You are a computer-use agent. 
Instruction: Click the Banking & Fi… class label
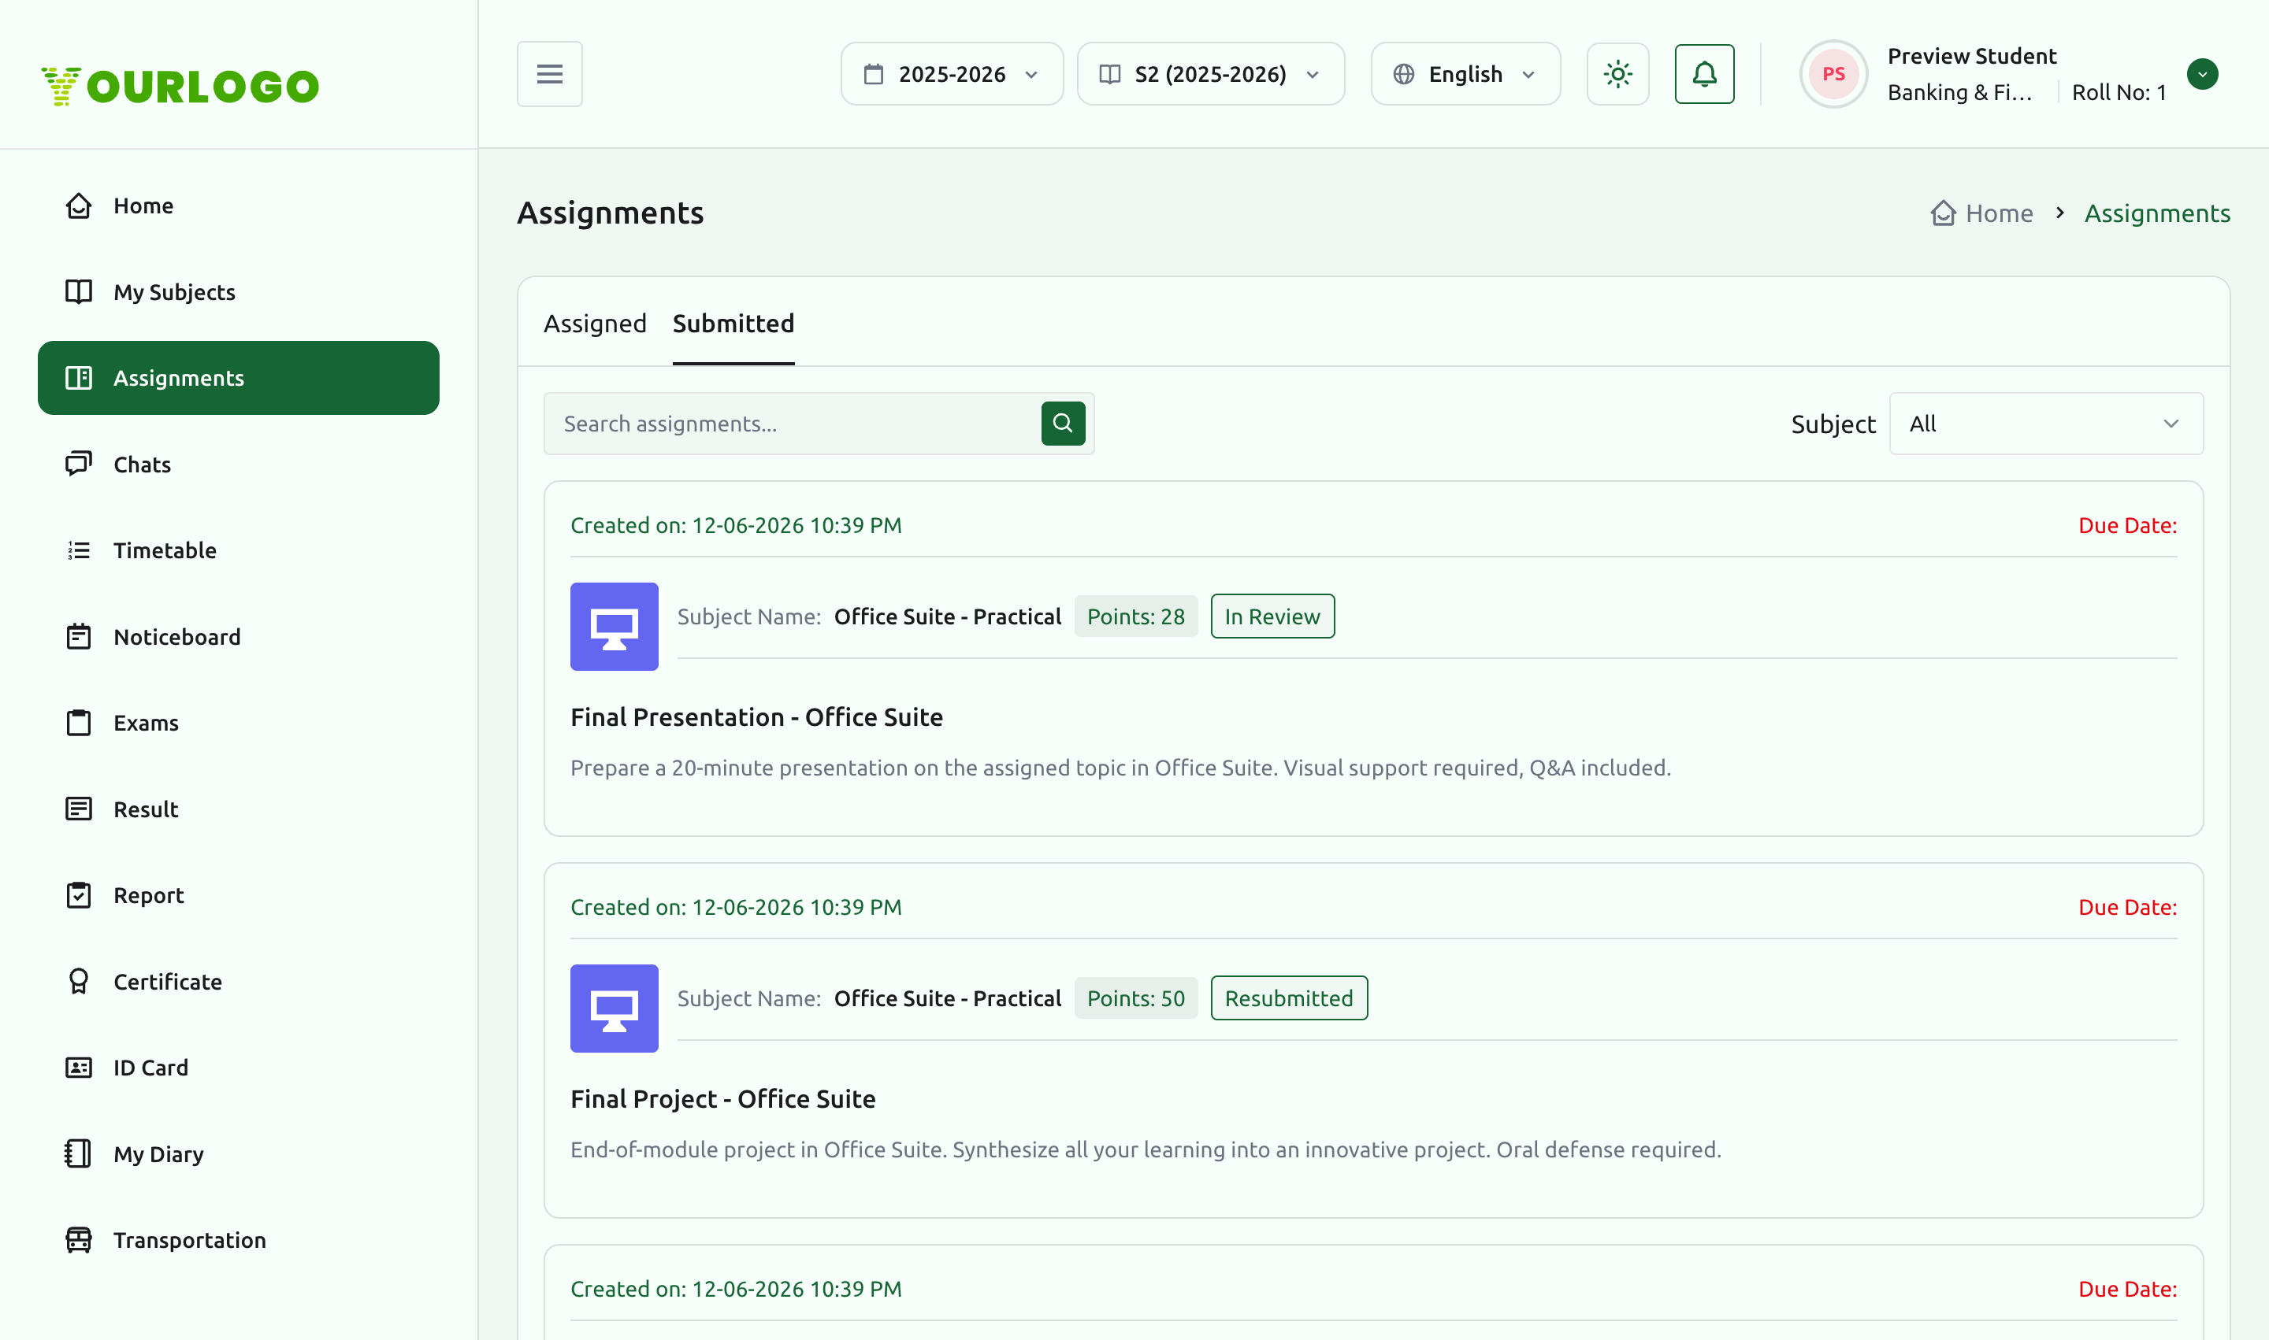point(1959,92)
